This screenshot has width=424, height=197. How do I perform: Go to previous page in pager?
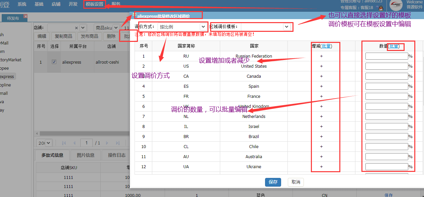74,143
